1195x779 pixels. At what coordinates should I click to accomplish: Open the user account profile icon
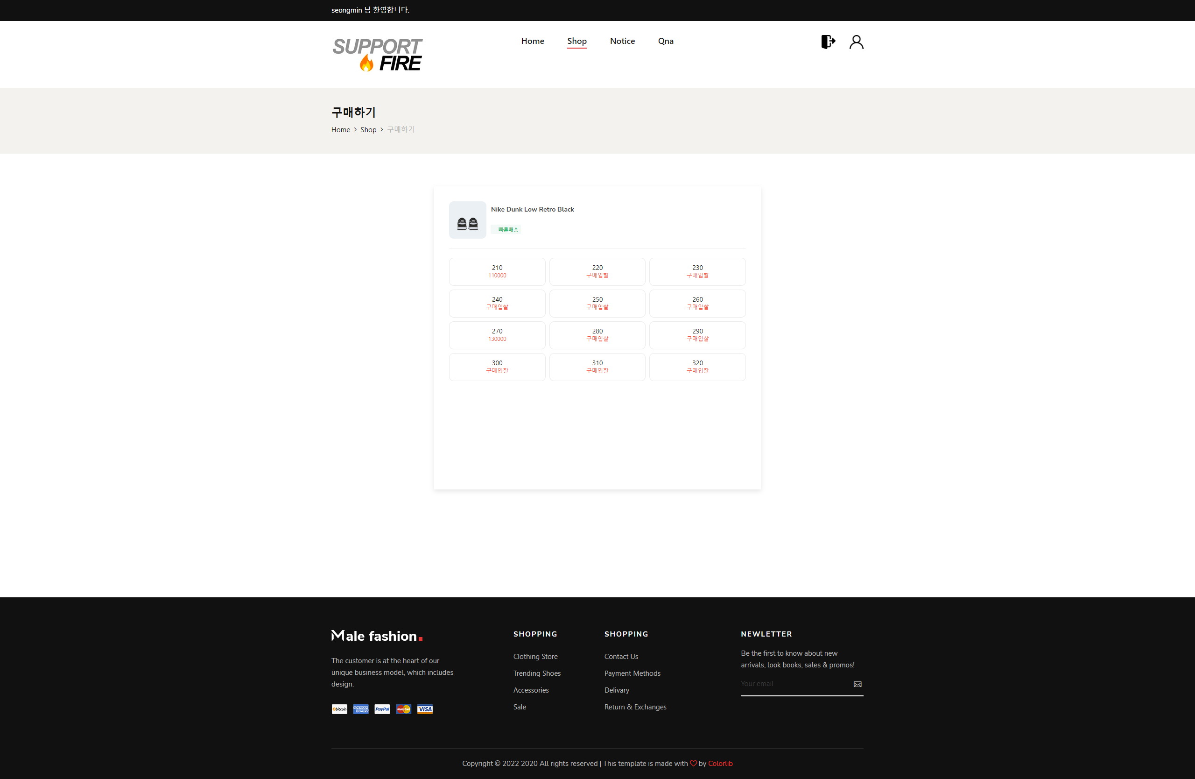click(x=857, y=42)
